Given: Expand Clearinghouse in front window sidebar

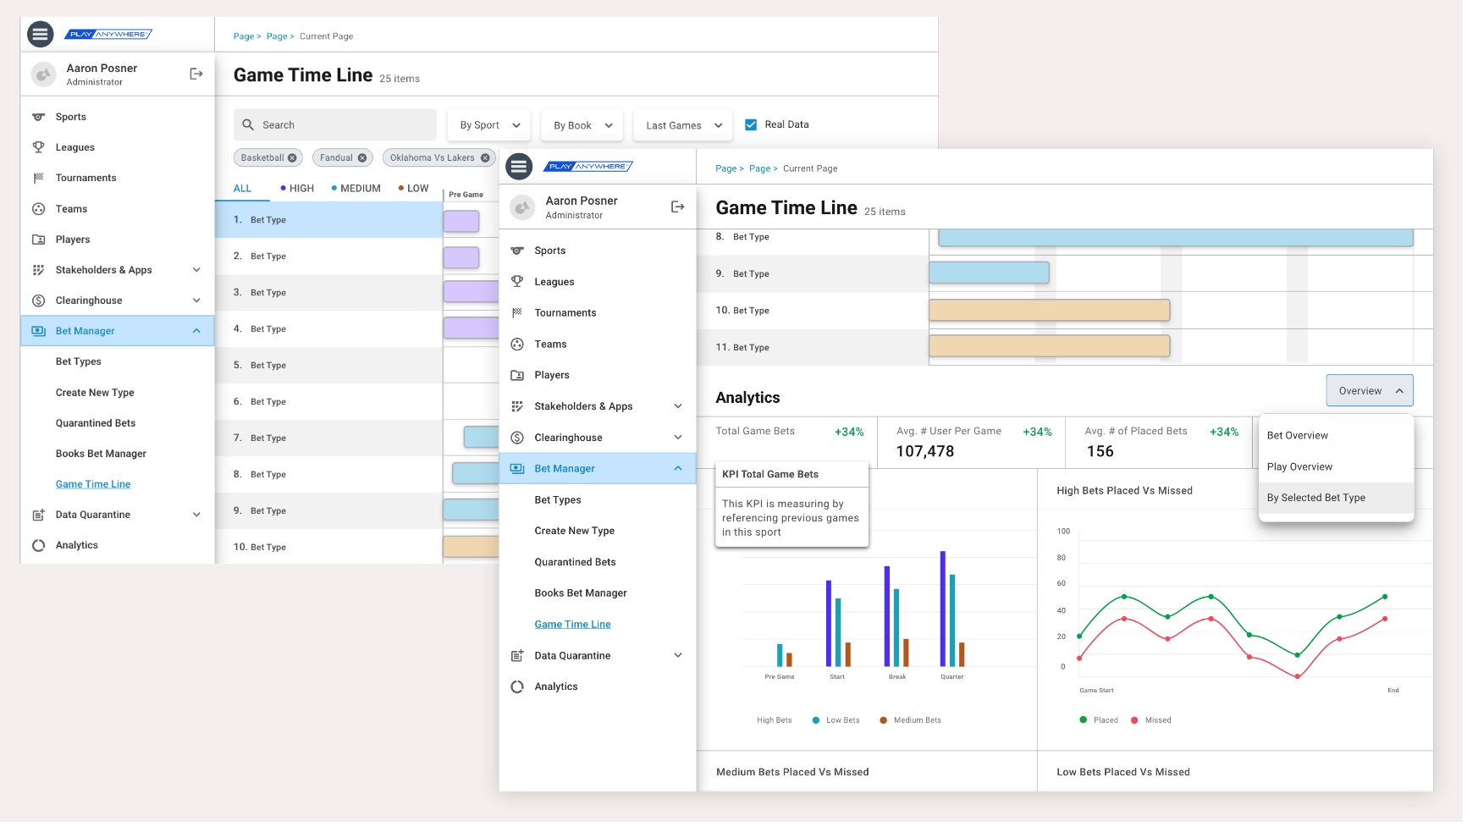Looking at the screenshot, I should [x=678, y=438].
